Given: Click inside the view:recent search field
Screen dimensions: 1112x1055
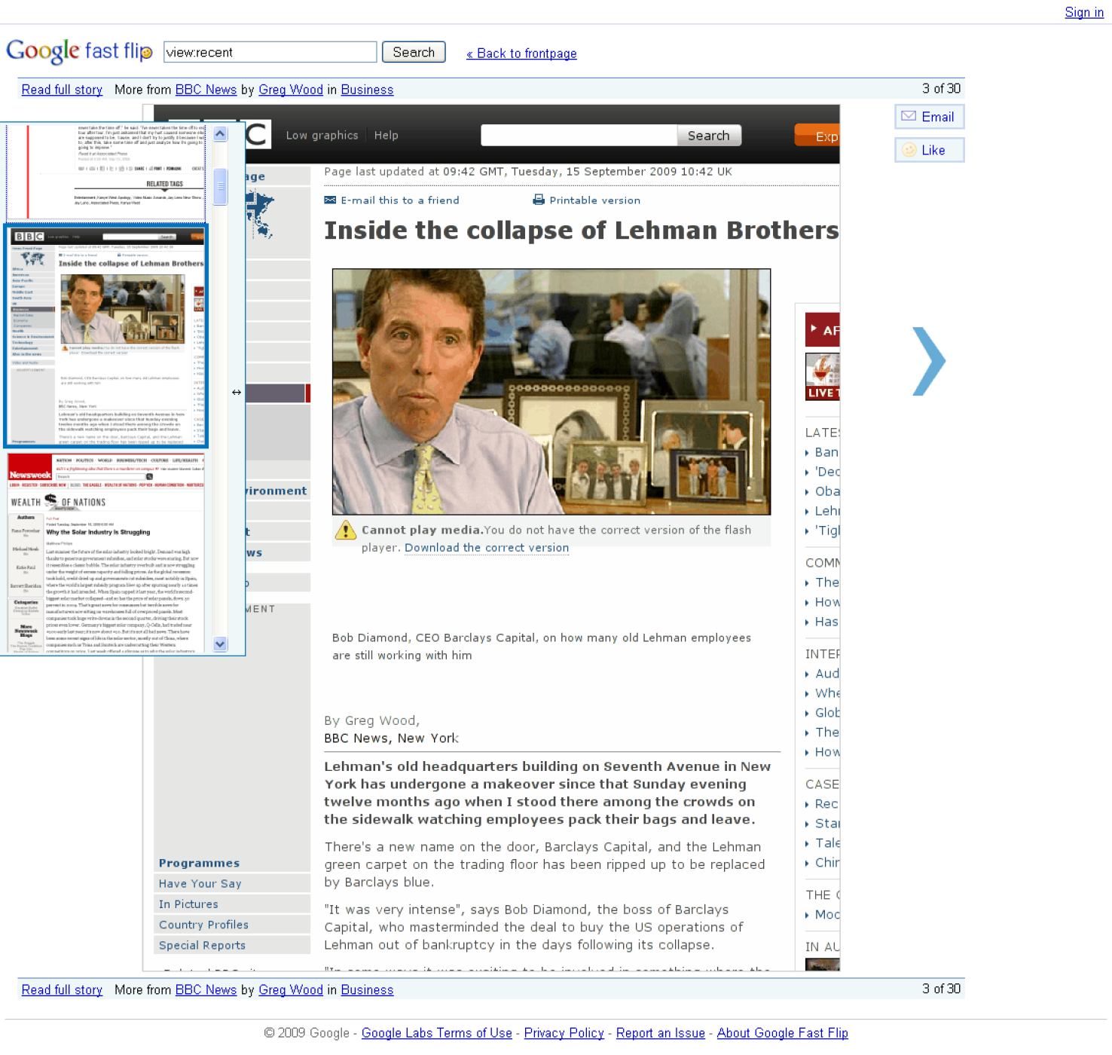Looking at the screenshot, I should (x=269, y=51).
